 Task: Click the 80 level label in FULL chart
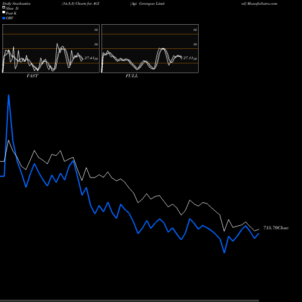tap(195, 30)
